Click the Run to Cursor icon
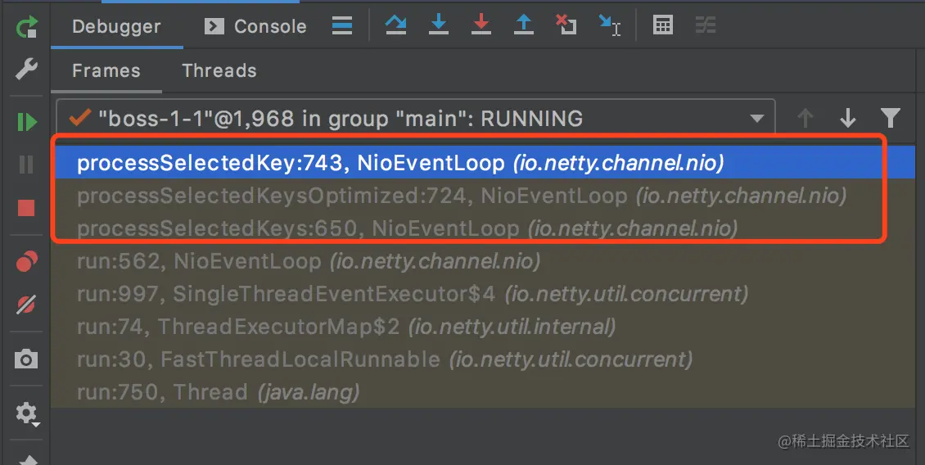Image resolution: width=925 pixels, height=465 pixels. (x=609, y=25)
